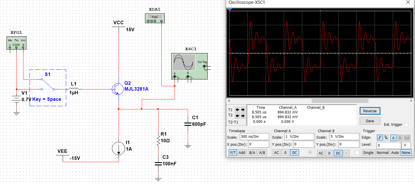
Task: Reverse the oscilloscope display background
Action: 370,111
